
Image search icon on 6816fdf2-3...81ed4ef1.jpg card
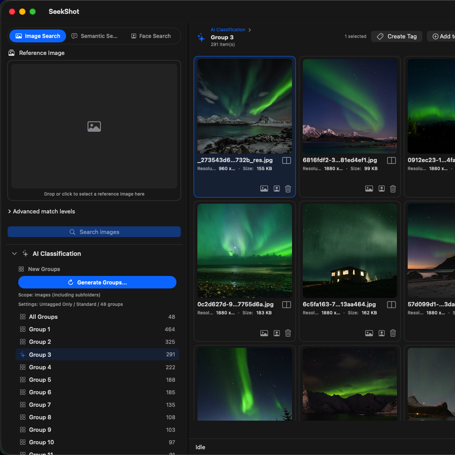pyautogui.click(x=369, y=188)
